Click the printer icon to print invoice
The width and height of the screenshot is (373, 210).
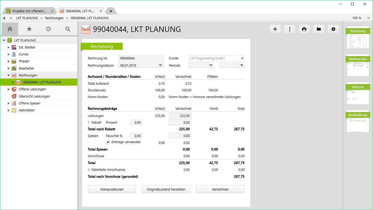304,29
